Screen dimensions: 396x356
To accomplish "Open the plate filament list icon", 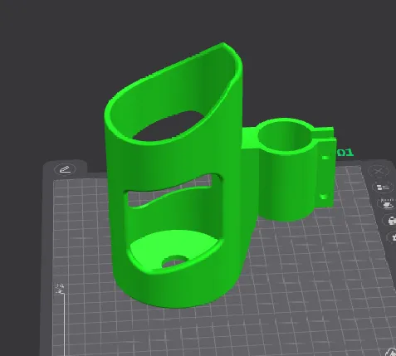I will coord(384,188).
